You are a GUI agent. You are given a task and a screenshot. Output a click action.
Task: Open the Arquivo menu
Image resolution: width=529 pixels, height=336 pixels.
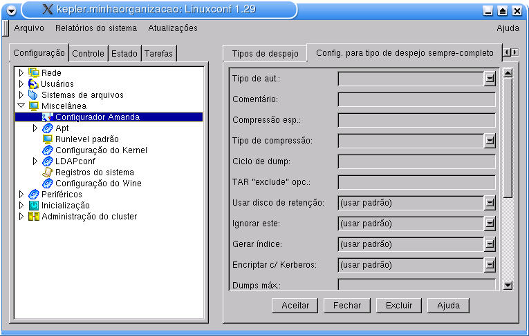(29, 28)
